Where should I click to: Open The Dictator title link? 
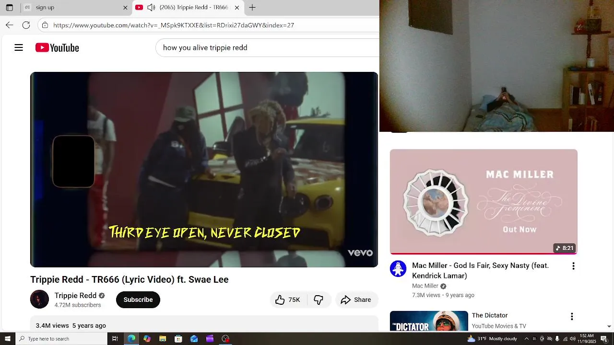click(x=490, y=315)
